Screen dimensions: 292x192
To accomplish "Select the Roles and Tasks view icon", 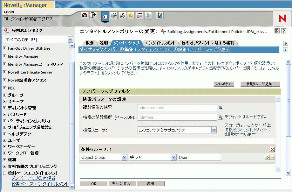I will pos(105,17).
